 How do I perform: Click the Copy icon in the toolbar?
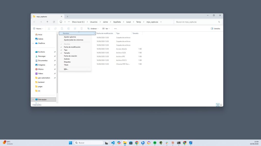(55, 28)
